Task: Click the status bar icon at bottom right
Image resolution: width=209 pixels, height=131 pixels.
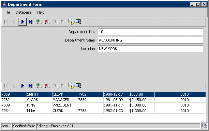Action: pos(205,126)
